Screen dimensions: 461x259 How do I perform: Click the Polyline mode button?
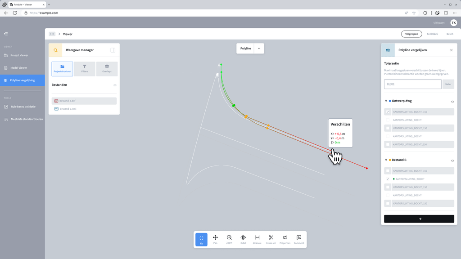[245, 49]
